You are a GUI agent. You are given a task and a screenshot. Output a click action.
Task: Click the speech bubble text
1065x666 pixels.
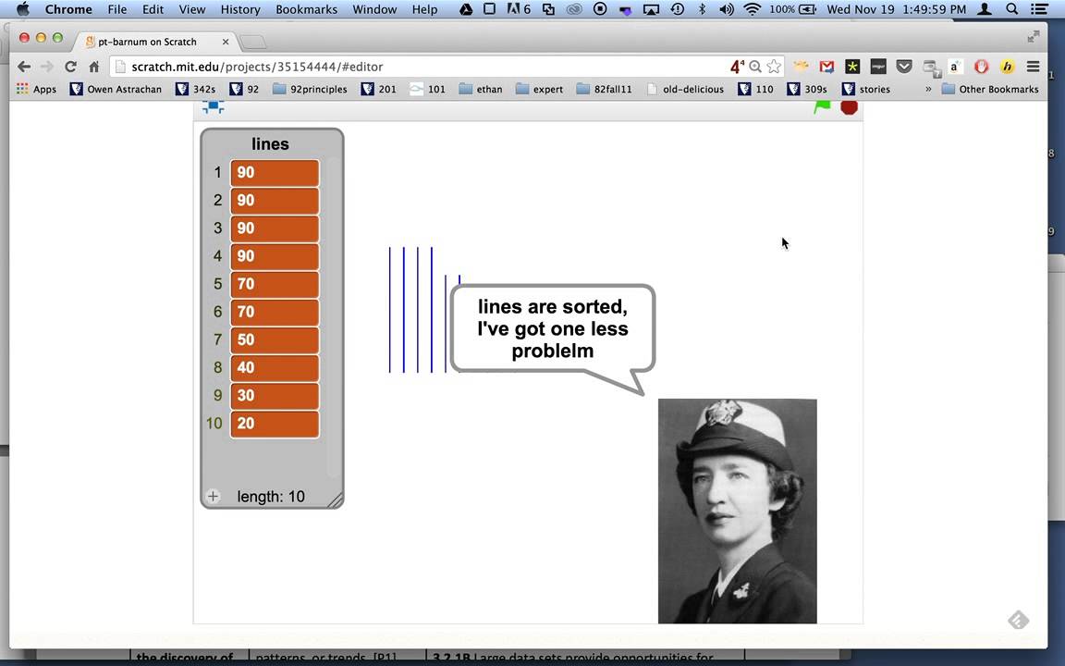pos(552,329)
